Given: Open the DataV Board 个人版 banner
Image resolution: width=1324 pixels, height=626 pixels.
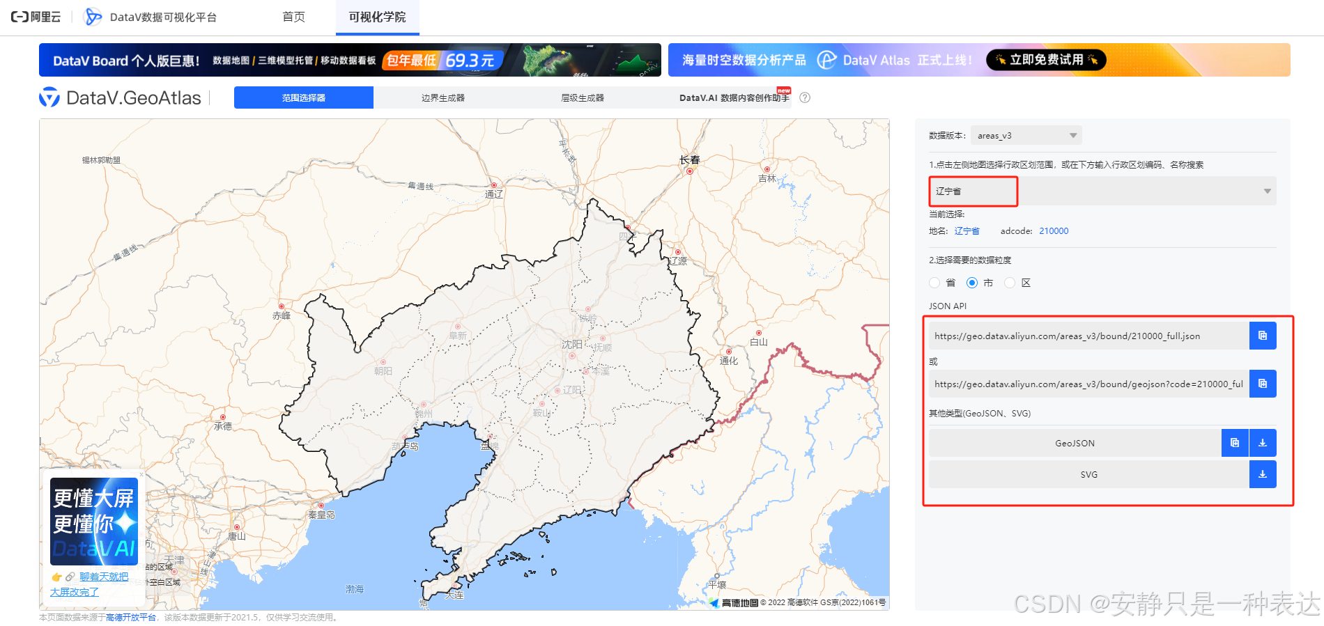Looking at the screenshot, I should click(x=350, y=60).
